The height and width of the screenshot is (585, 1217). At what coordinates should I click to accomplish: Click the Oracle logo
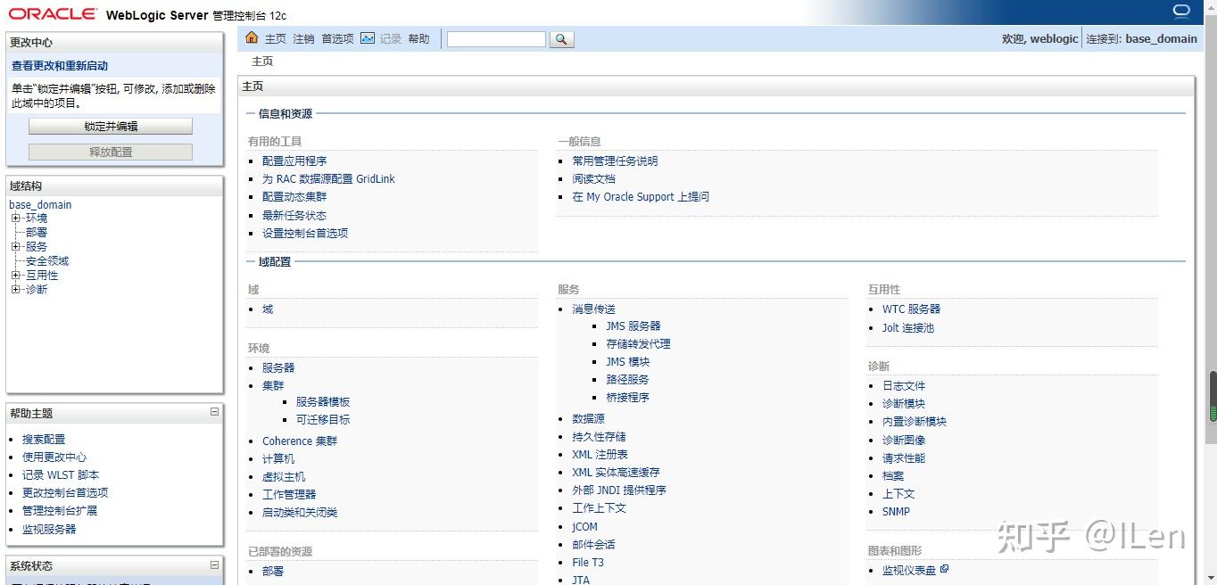[53, 14]
